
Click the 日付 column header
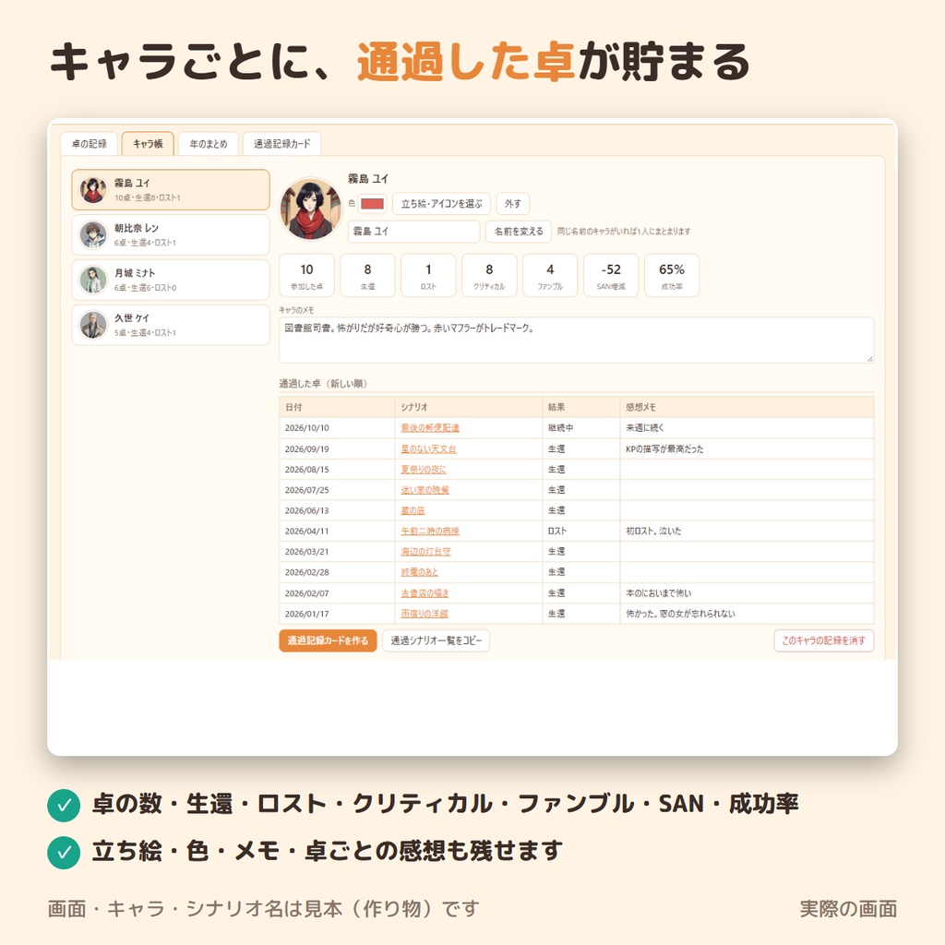pyautogui.click(x=338, y=407)
